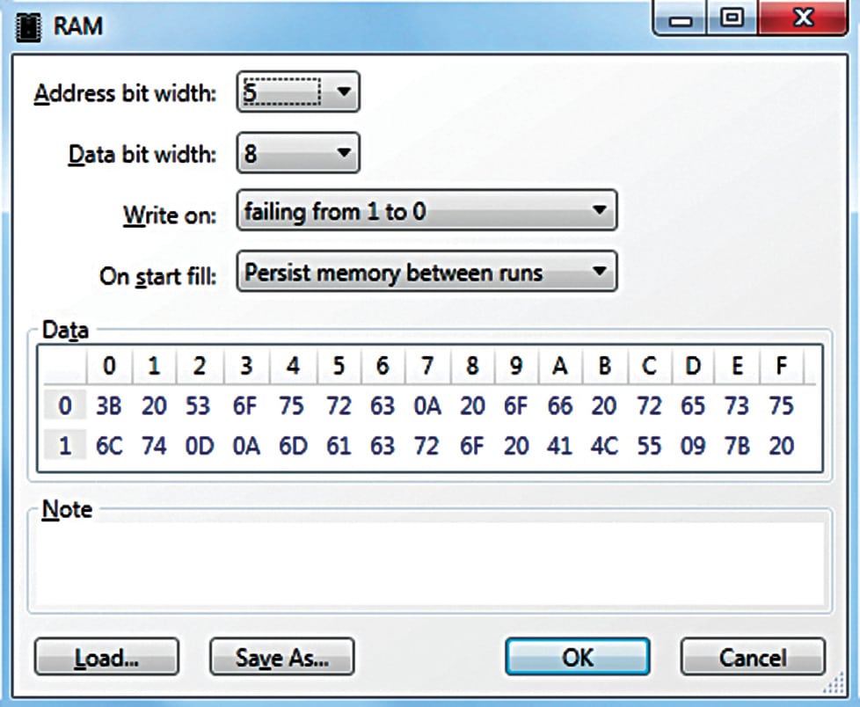Dismiss the dialog with Cancel
860x707 pixels.
tap(753, 657)
